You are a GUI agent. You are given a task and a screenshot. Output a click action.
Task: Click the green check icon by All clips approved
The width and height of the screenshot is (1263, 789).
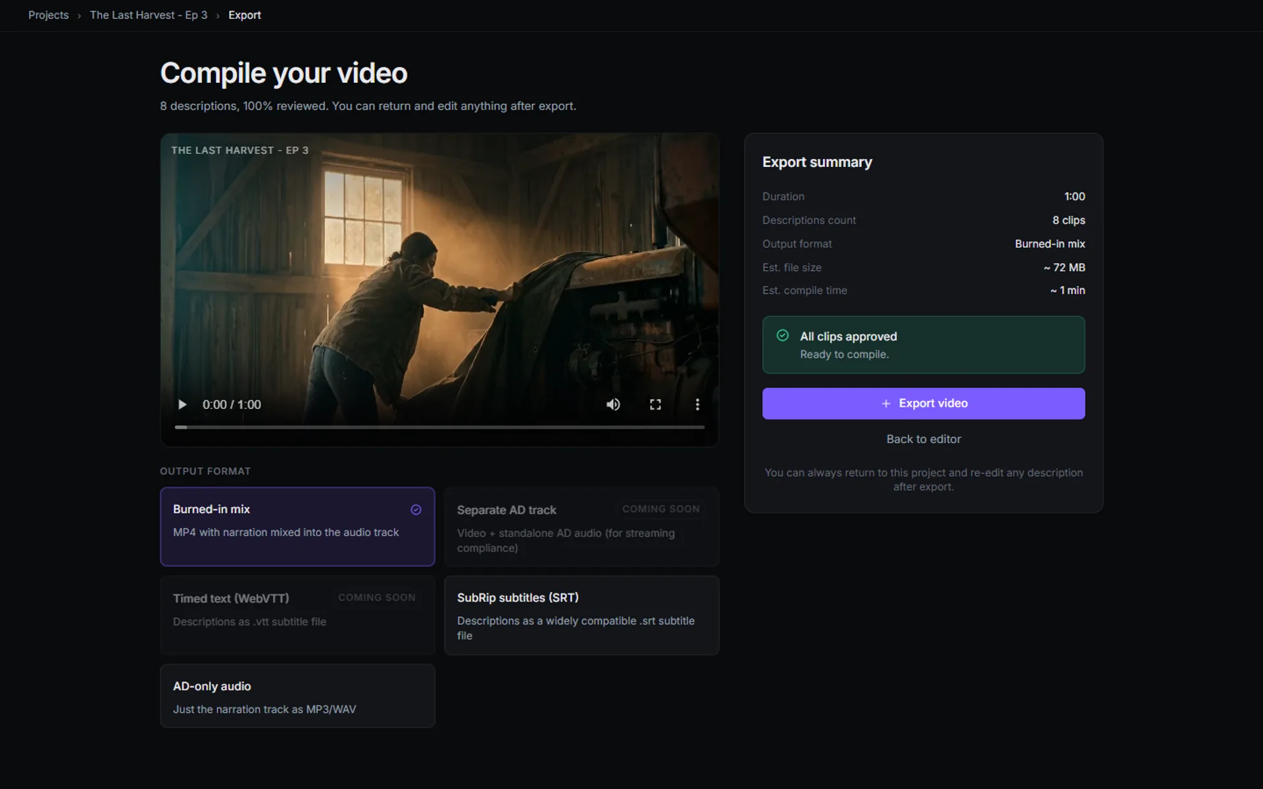pyautogui.click(x=782, y=335)
